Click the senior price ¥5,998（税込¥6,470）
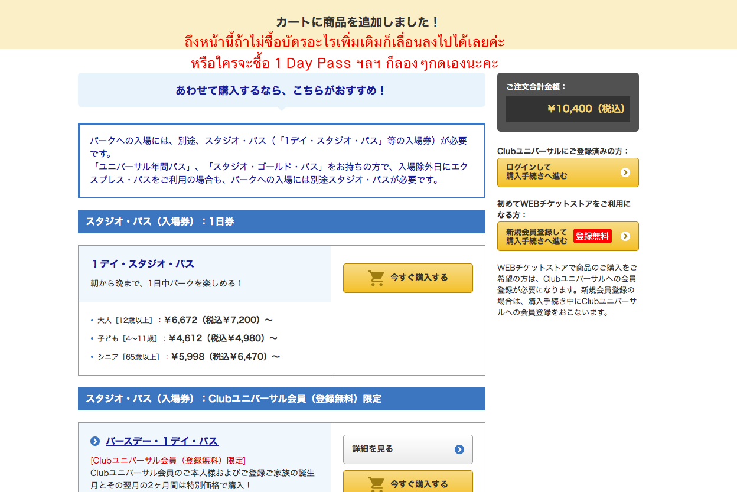 (x=226, y=357)
